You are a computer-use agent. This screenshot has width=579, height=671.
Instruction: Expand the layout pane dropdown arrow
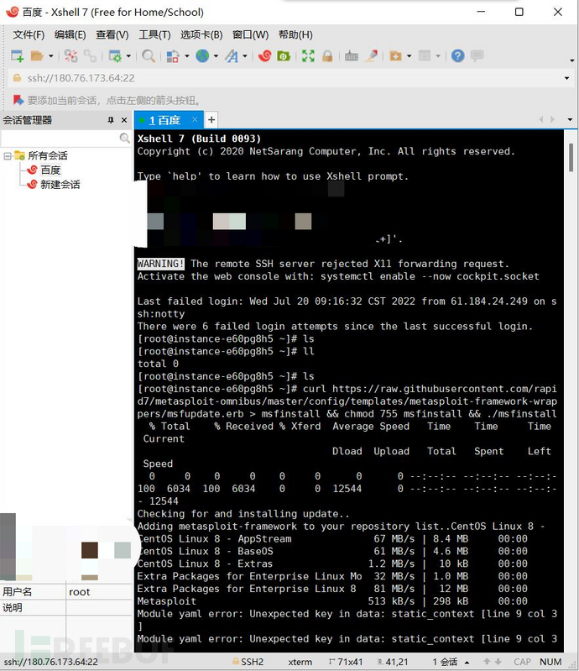(x=438, y=56)
